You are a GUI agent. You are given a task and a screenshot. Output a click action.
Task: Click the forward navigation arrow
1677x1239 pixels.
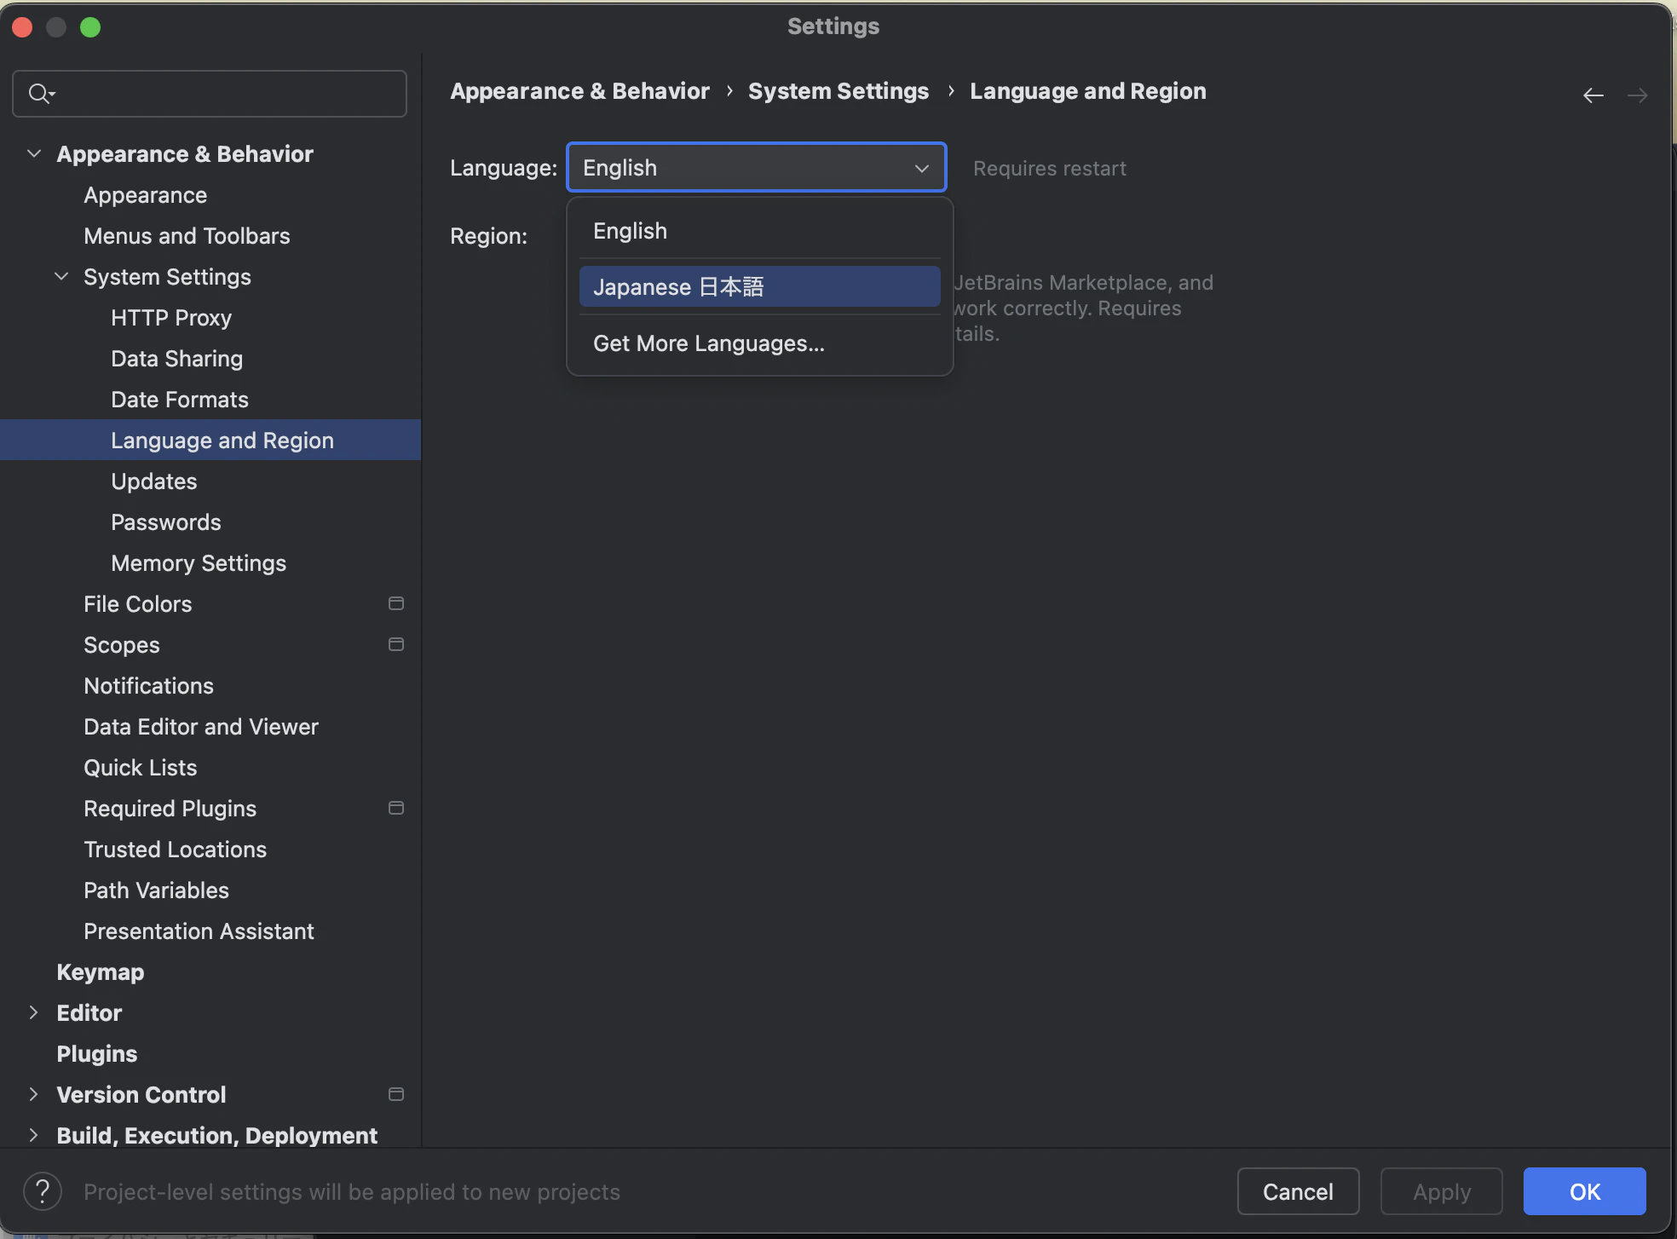click(1637, 95)
